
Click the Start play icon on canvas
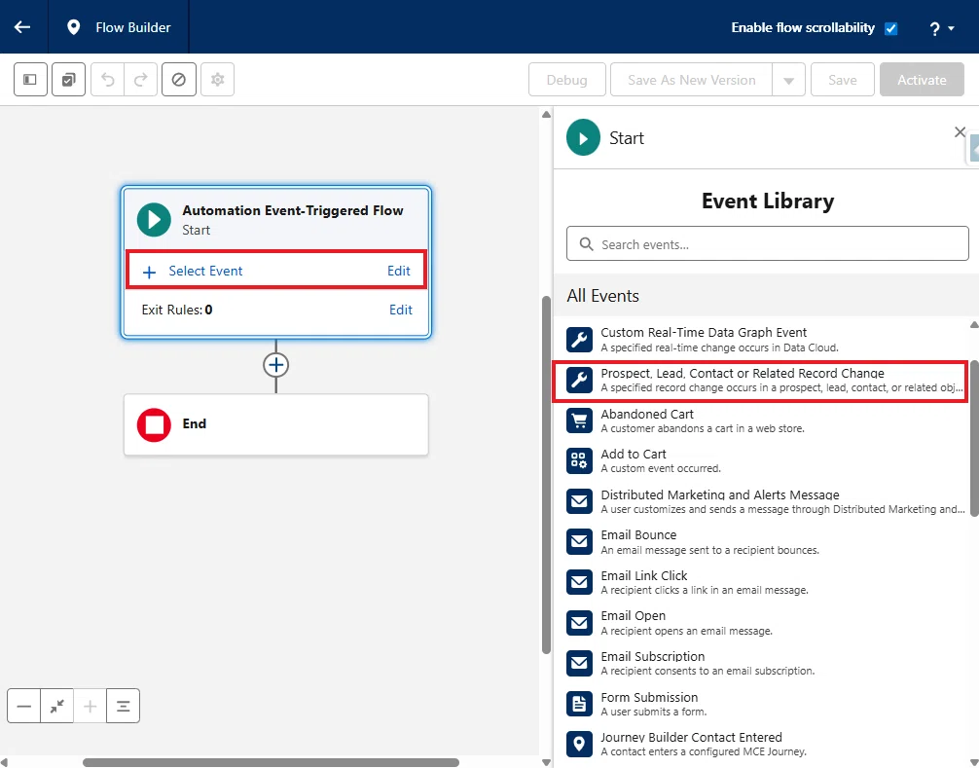coord(154,220)
